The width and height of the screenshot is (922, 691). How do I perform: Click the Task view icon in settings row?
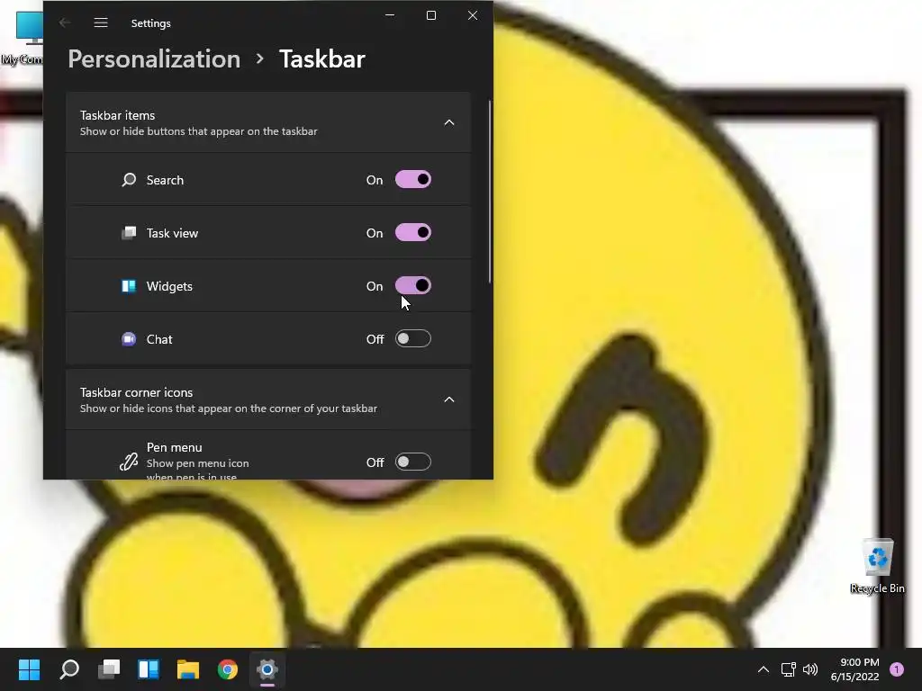[129, 233]
